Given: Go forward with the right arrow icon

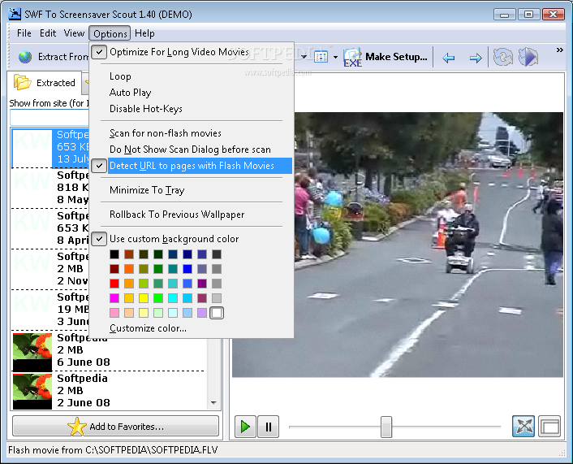Looking at the screenshot, I should [x=476, y=58].
